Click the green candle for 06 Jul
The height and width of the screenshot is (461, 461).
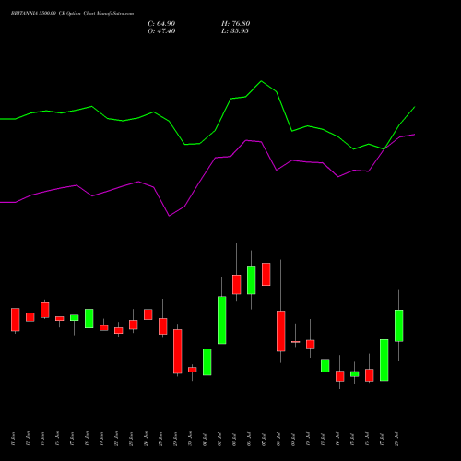click(252, 280)
